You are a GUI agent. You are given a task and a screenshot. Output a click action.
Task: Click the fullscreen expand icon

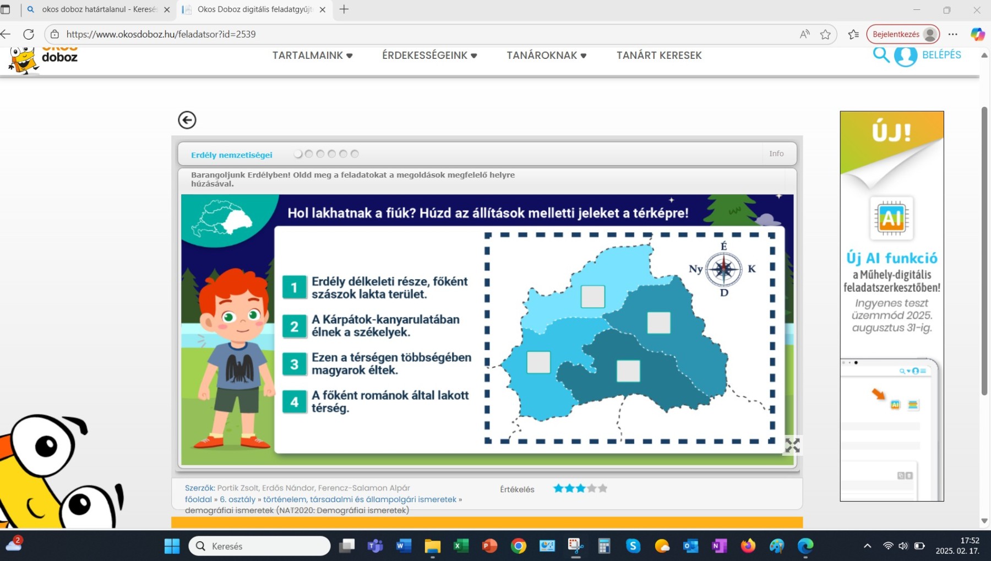coord(792,445)
